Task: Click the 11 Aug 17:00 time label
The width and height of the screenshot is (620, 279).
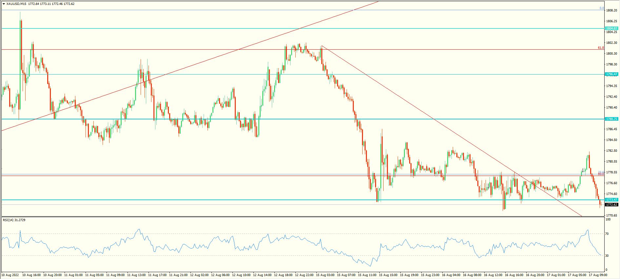Action: coord(157,275)
